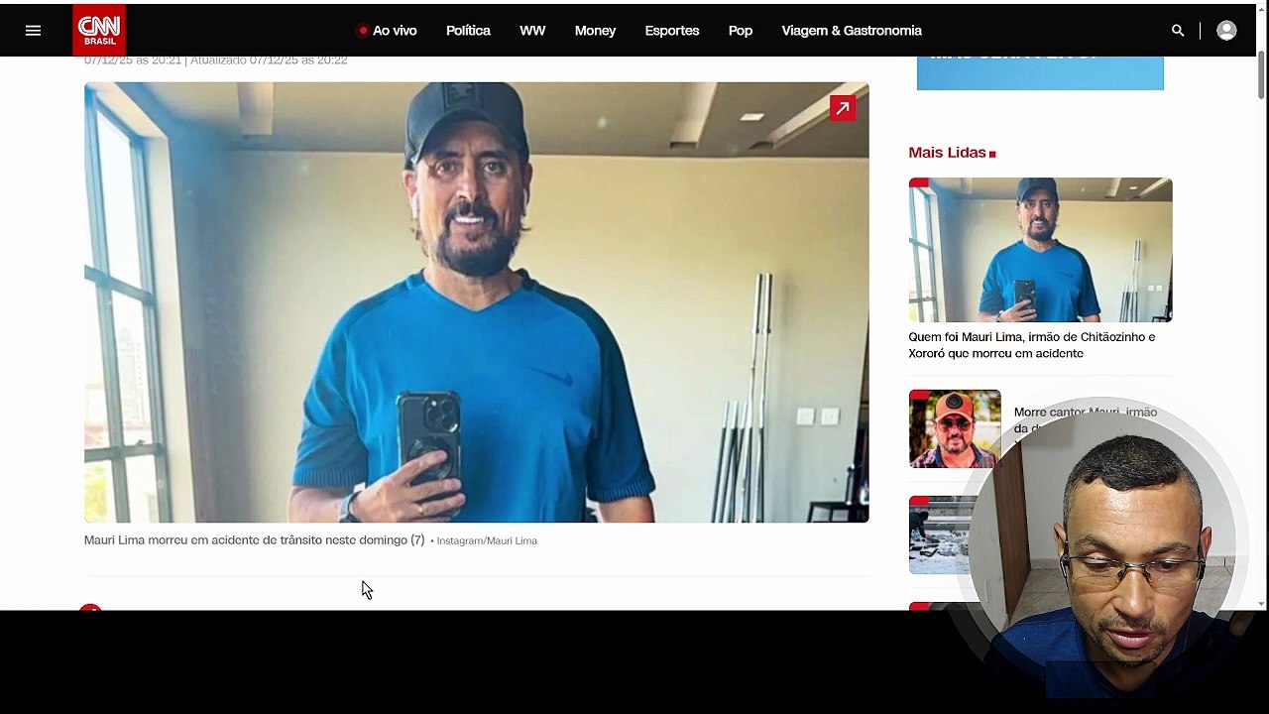Open the main article photo of Mauri Lima
This screenshot has width=1269, height=714.
click(x=477, y=302)
